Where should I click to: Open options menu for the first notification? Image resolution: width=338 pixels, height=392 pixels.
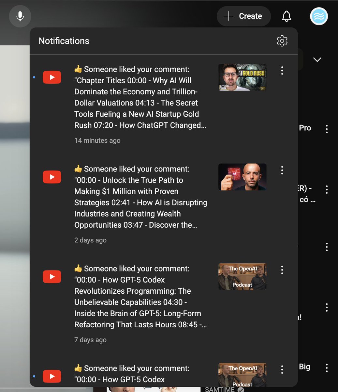(x=282, y=71)
